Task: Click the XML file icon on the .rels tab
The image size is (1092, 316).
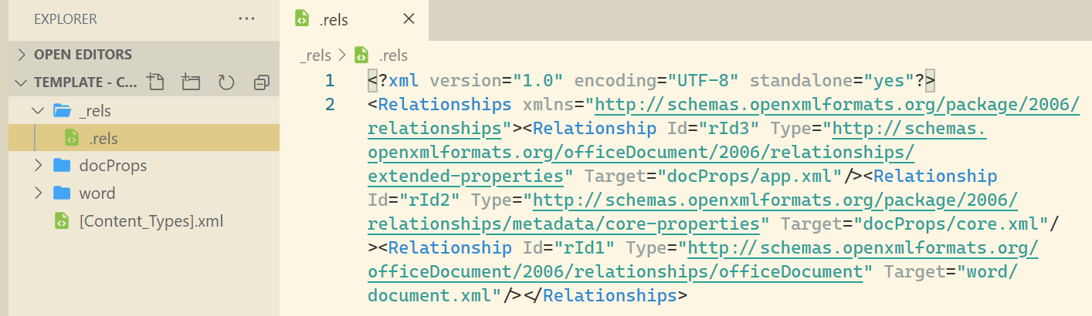Action: coord(303,18)
